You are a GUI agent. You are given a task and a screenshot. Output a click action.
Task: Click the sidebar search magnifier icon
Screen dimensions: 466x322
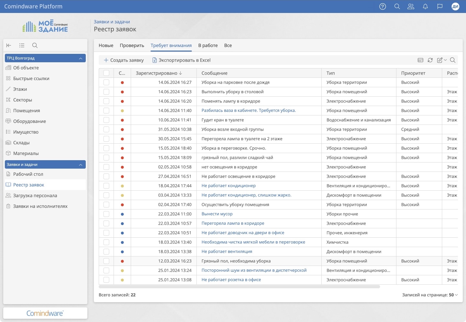click(x=35, y=45)
